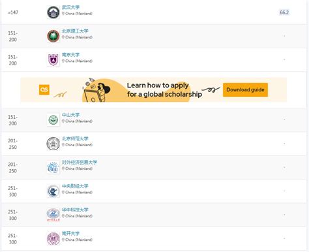This screenshot has height=252, width=309.
Task: Open the 南开大学 purple logo
Action: (x=53, y=238)
